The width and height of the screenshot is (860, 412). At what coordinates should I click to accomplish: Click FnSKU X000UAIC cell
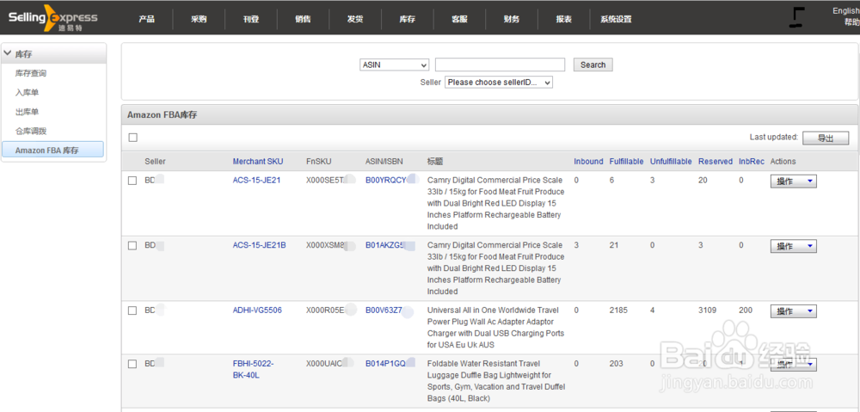(x=324, y=363)
